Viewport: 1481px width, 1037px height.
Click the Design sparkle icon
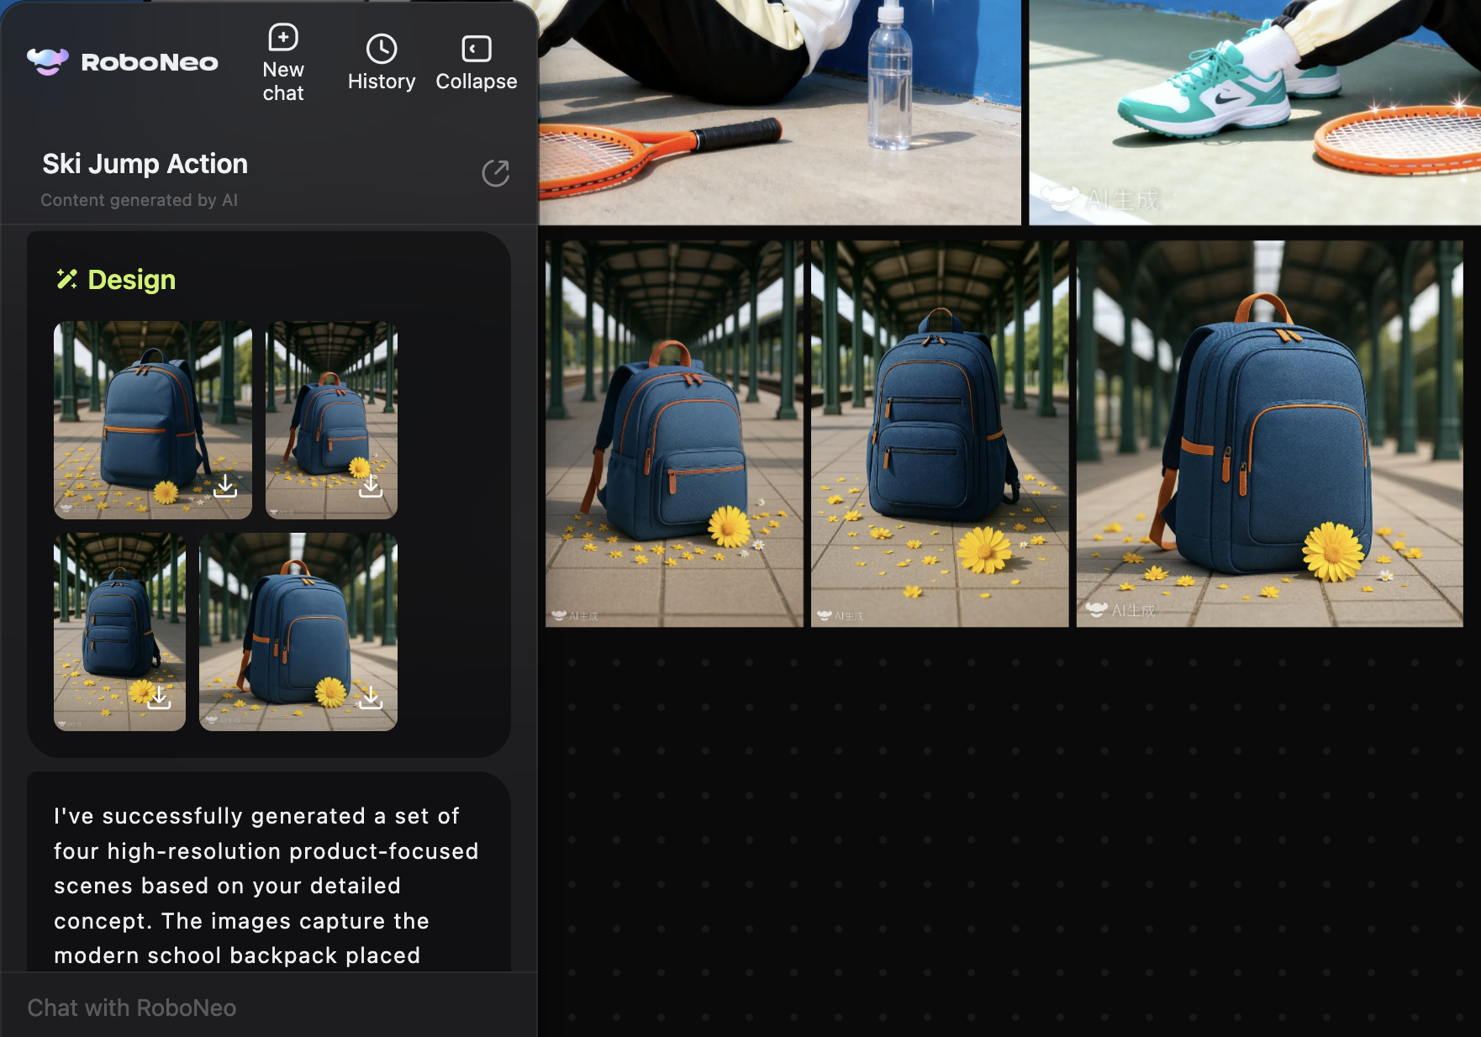pos(66,278)
